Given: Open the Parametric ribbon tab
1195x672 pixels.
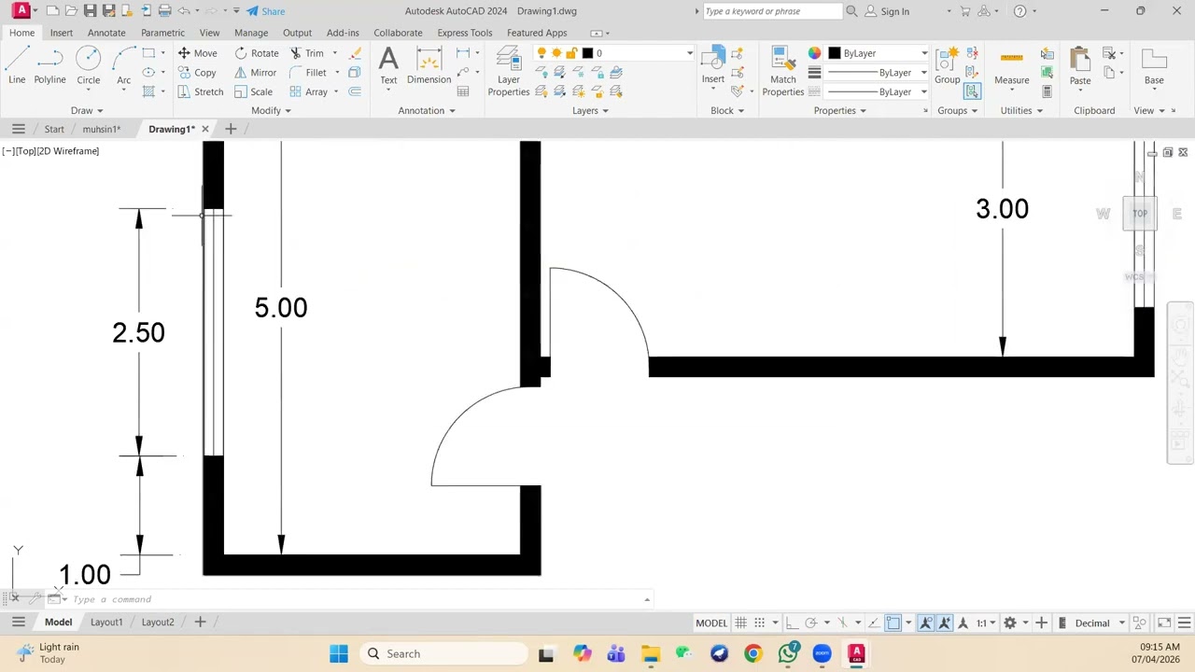Looking at the screenshot, I should tap(163, 33).
